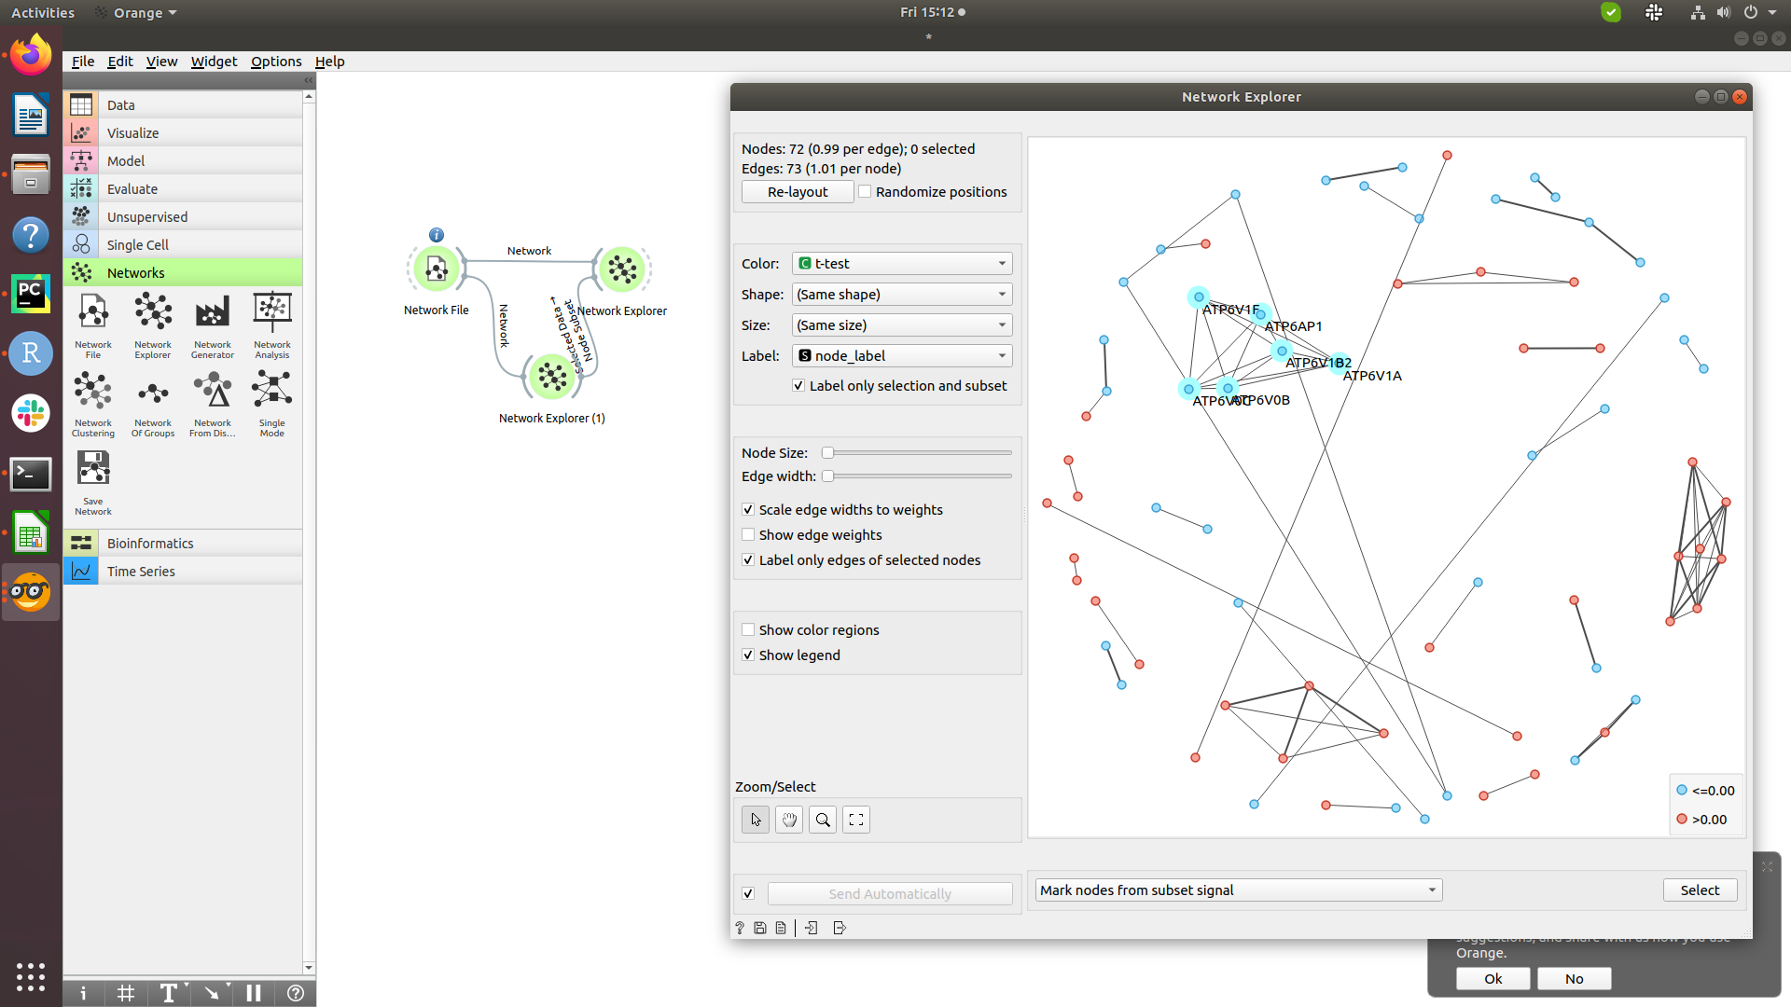Click the Network Explorer (1) widget on canvas
Viewport: 1791px width, 1007px height.
(552, 377)
